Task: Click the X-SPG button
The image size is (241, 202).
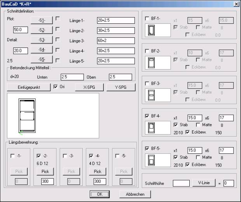Action: pyautogui.click(x=89, y=87)
